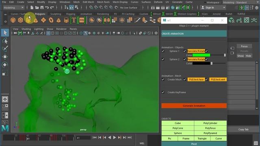Create a polygon cylinder from shelf
Screen dimensions: 260x146
pos(28,20)
